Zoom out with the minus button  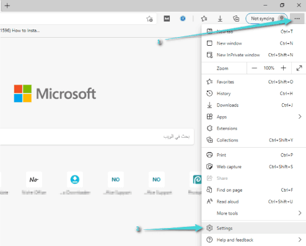tap(255, 68)
